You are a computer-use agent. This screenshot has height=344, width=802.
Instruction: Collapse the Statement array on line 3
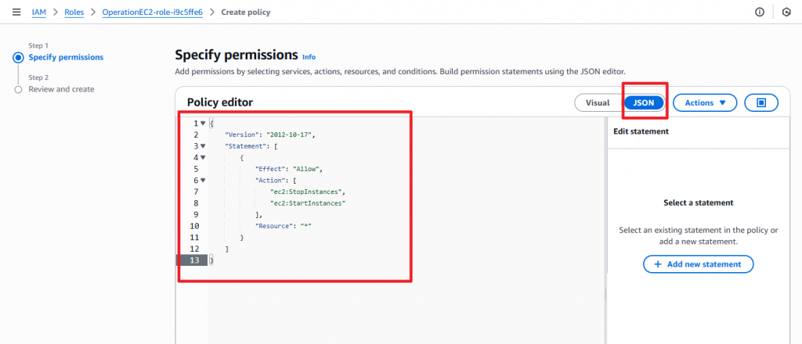[x=203, y=145]
